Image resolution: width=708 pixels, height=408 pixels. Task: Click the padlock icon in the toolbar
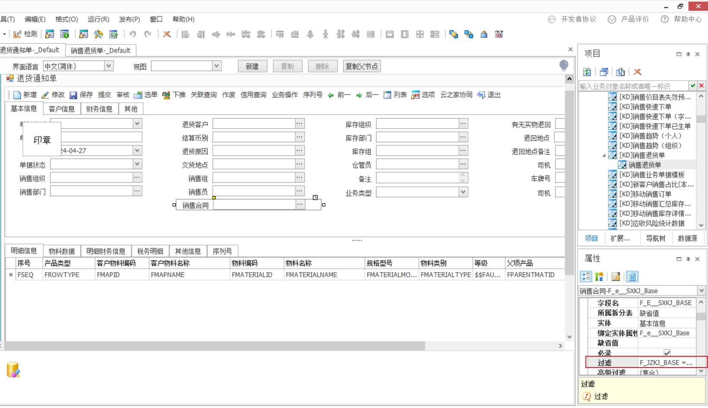pos(484,34)
